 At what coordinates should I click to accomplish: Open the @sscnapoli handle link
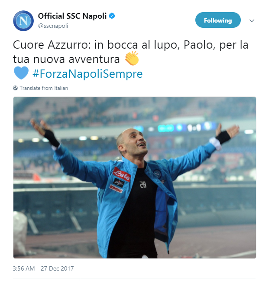coord(53,26)
